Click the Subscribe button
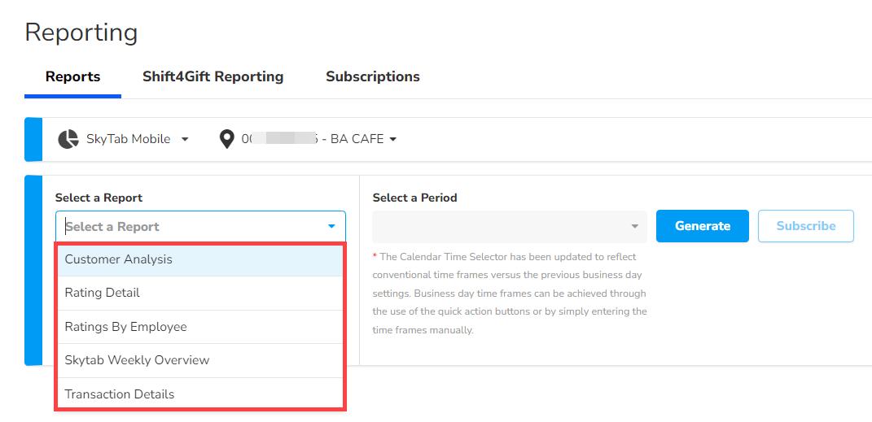The height and width of the screenshot is (422, 872). point(805,226)
